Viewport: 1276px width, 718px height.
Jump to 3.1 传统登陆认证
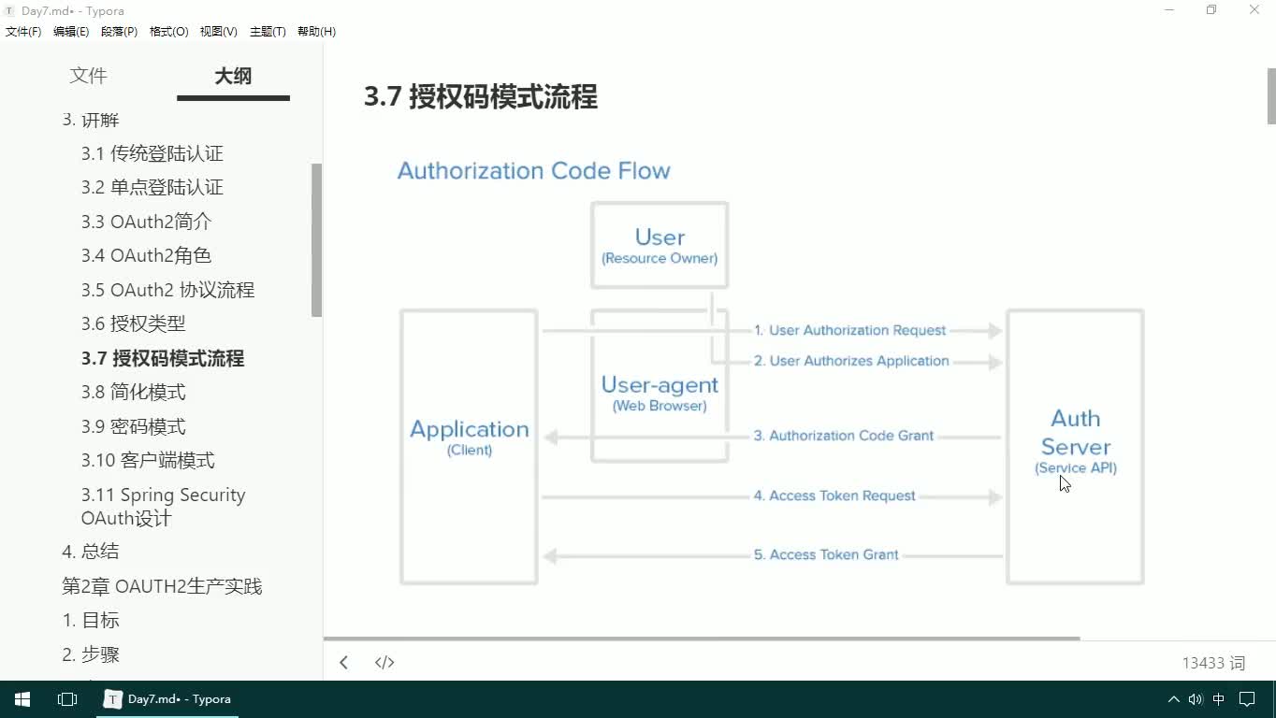click(152, 153)
